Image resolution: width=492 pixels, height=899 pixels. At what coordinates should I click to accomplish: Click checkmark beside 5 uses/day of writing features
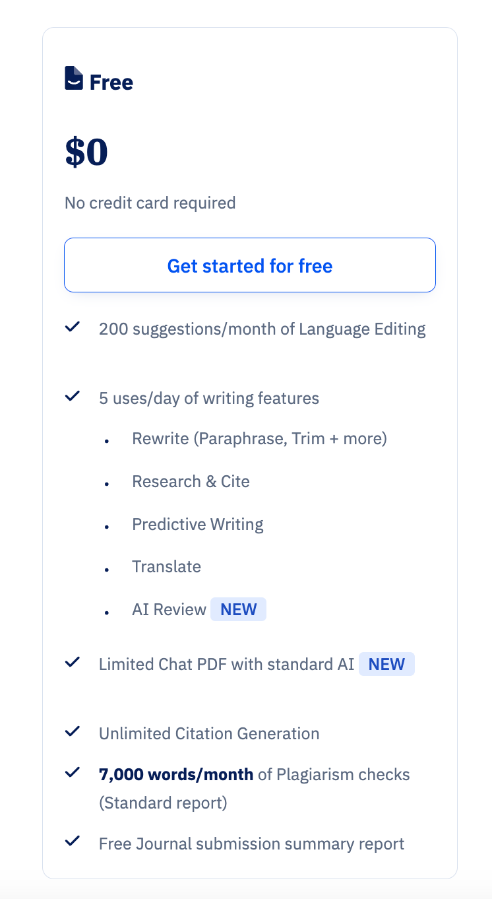click(x=73, y=397)
